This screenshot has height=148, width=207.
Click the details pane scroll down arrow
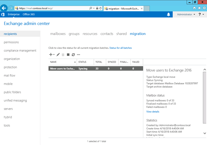click(x=205, y=133)
